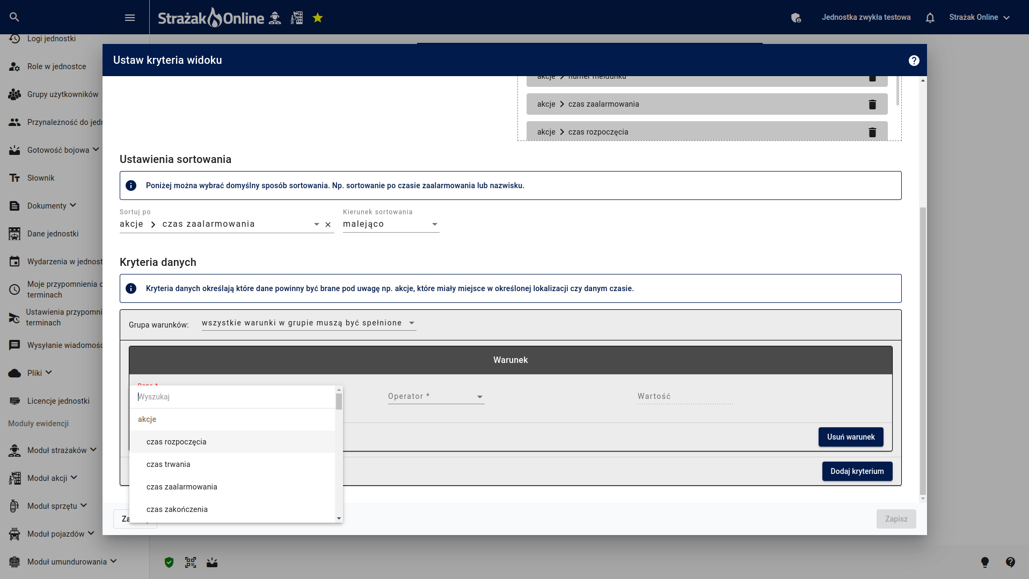Select 'czas zakończenia' option in list
This screenshot has width=1029, height=579.
tap(232, 509)
